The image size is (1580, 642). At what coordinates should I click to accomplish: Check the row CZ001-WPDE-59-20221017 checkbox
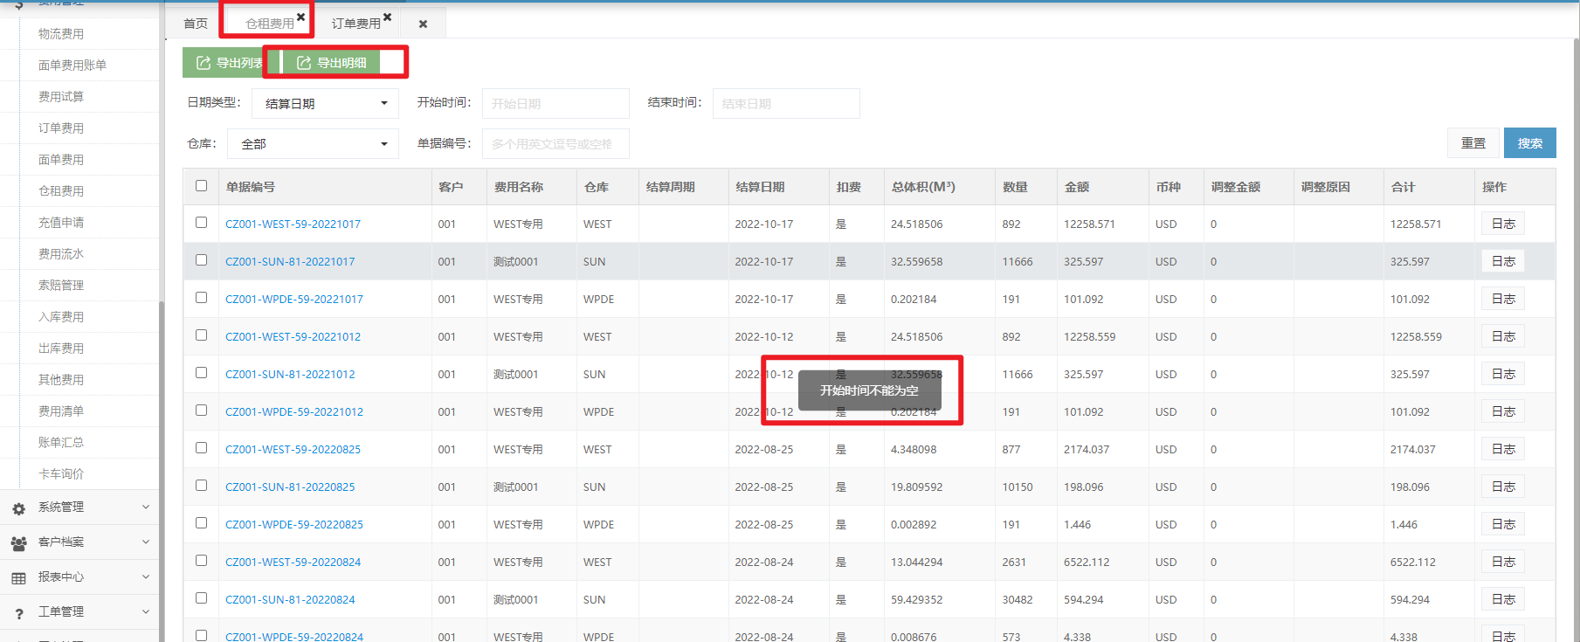pos(202,298)
